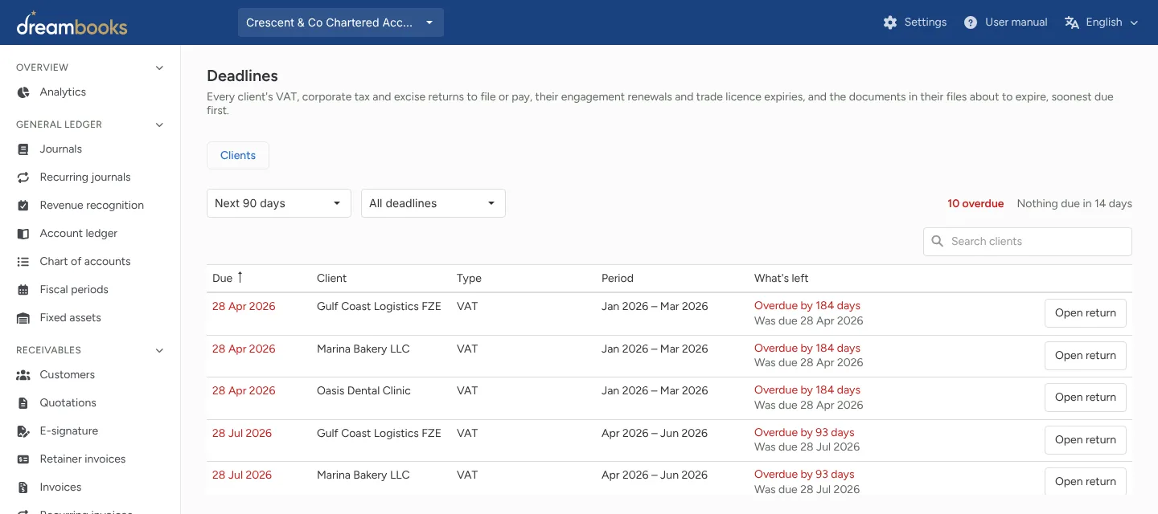
Task: Click the Journals sidebar icon
Action: coord(23,149)
